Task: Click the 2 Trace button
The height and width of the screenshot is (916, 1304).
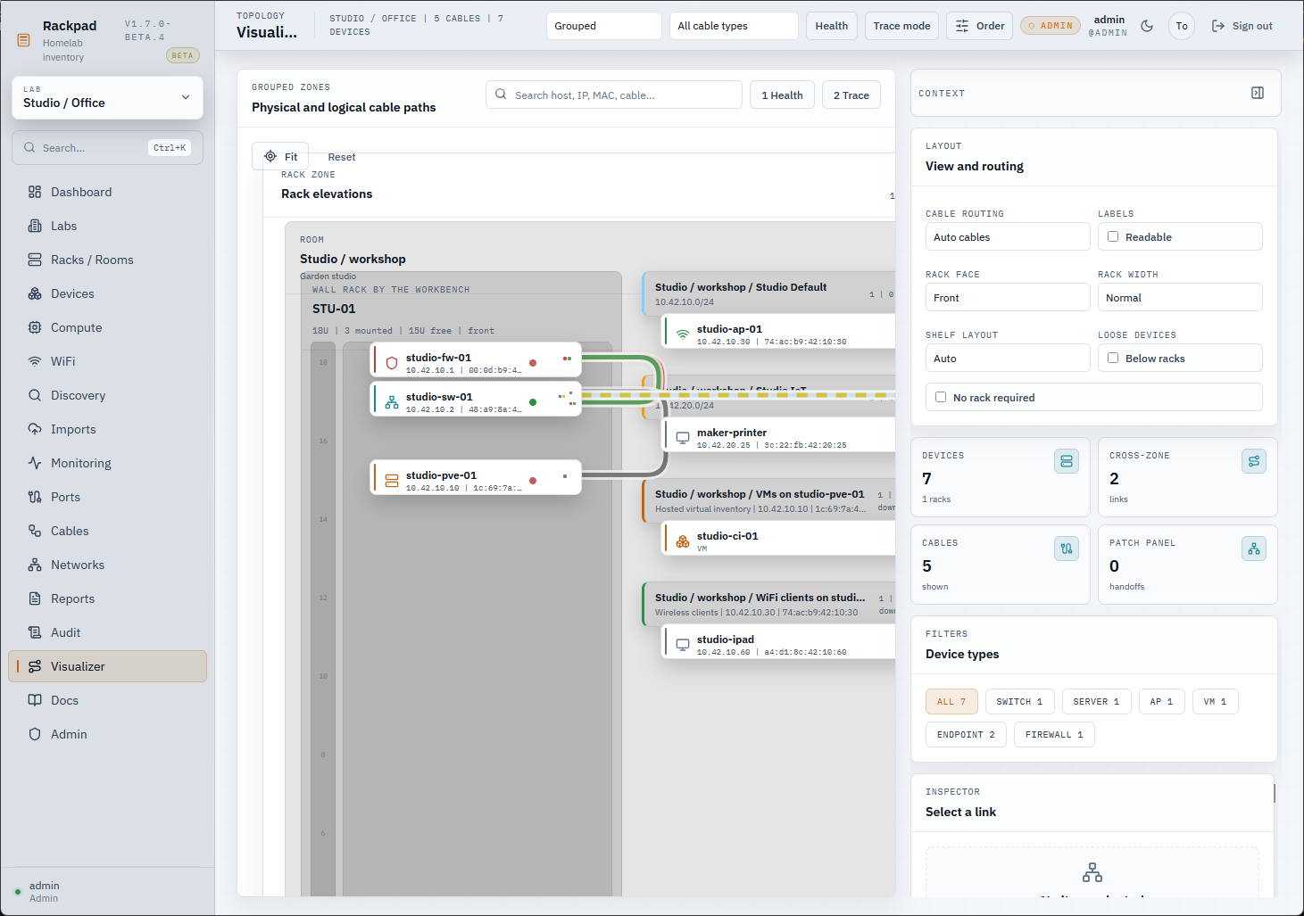Action: [x=851, y=95]
